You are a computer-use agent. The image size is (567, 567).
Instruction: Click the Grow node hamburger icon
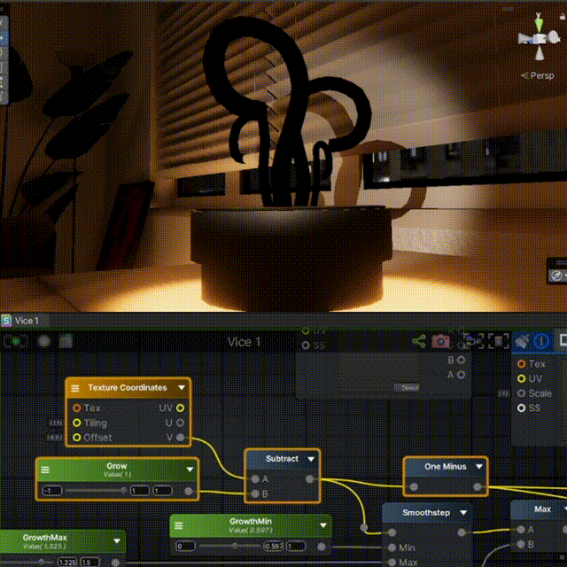tap(45, 469)
